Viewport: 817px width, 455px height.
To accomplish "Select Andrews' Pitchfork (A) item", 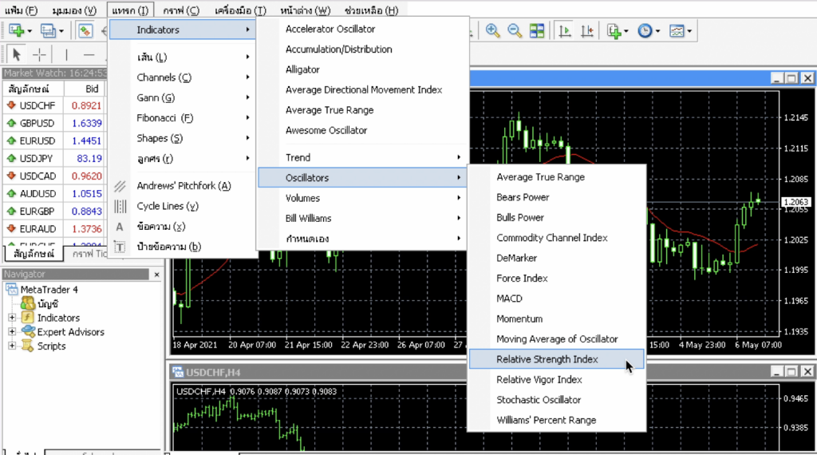I will pos(183,185).
